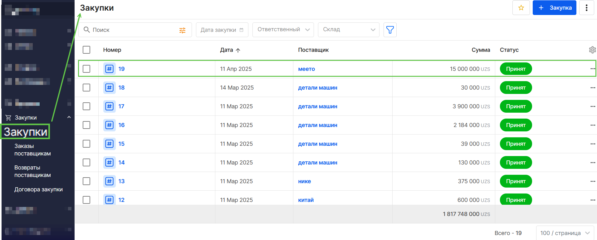Click the blue Закупка create button

[x=554, y=8]
